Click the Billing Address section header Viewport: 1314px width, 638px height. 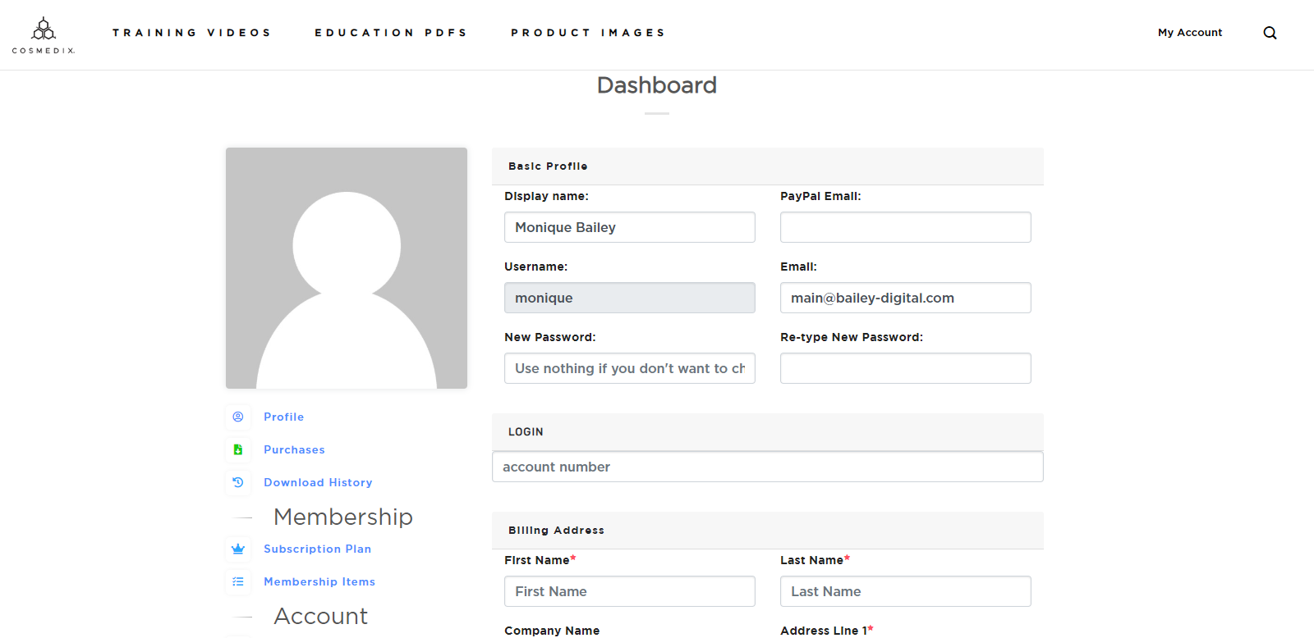tap(768, 531)
